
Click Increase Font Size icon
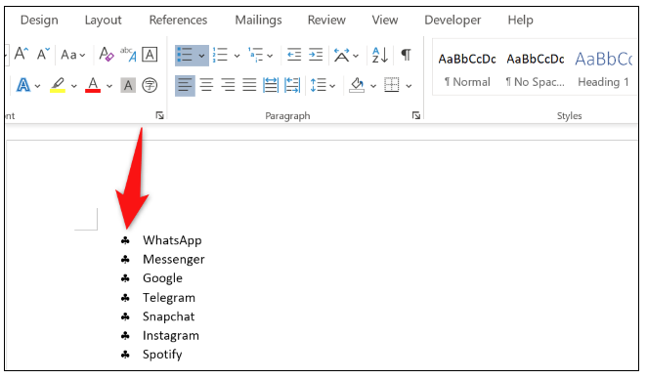tap(22, 54)
